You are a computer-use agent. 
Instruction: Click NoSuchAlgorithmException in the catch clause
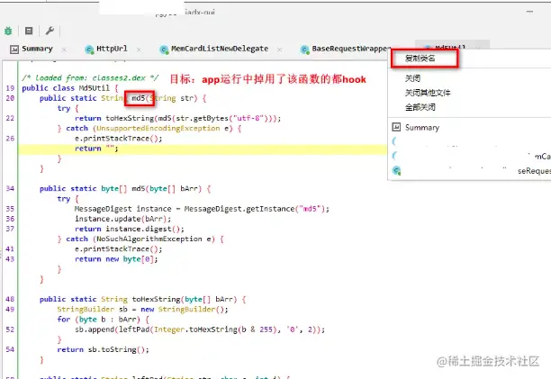point(149,239)
